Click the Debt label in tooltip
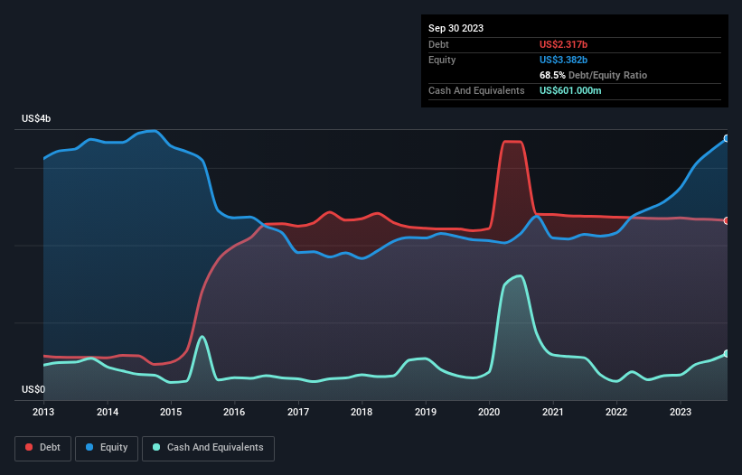This screenshot has height=475, width=742. (x=438, y=44)
